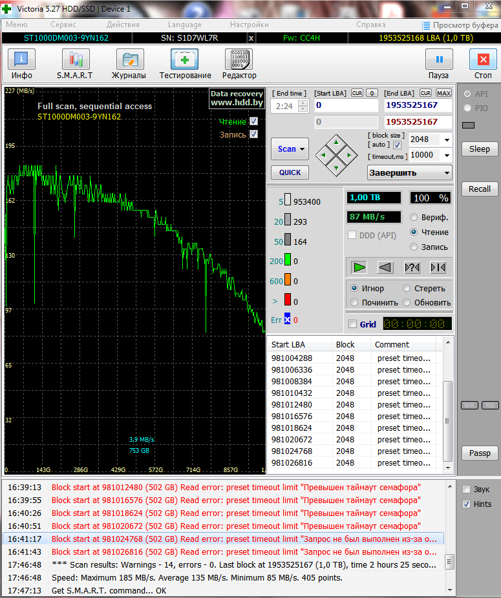Click the green play scan button
The image size is (501, 598).
tap(359, 267)
